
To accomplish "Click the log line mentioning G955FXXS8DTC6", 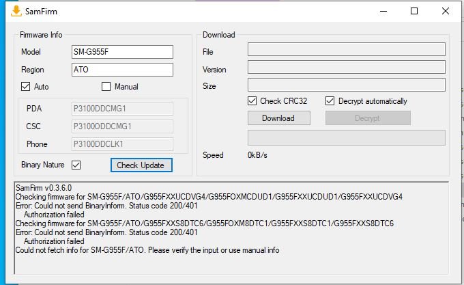I will tap(205, 223).
